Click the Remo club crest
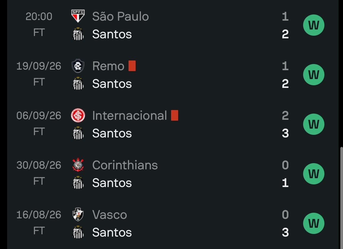 (78, 66)
